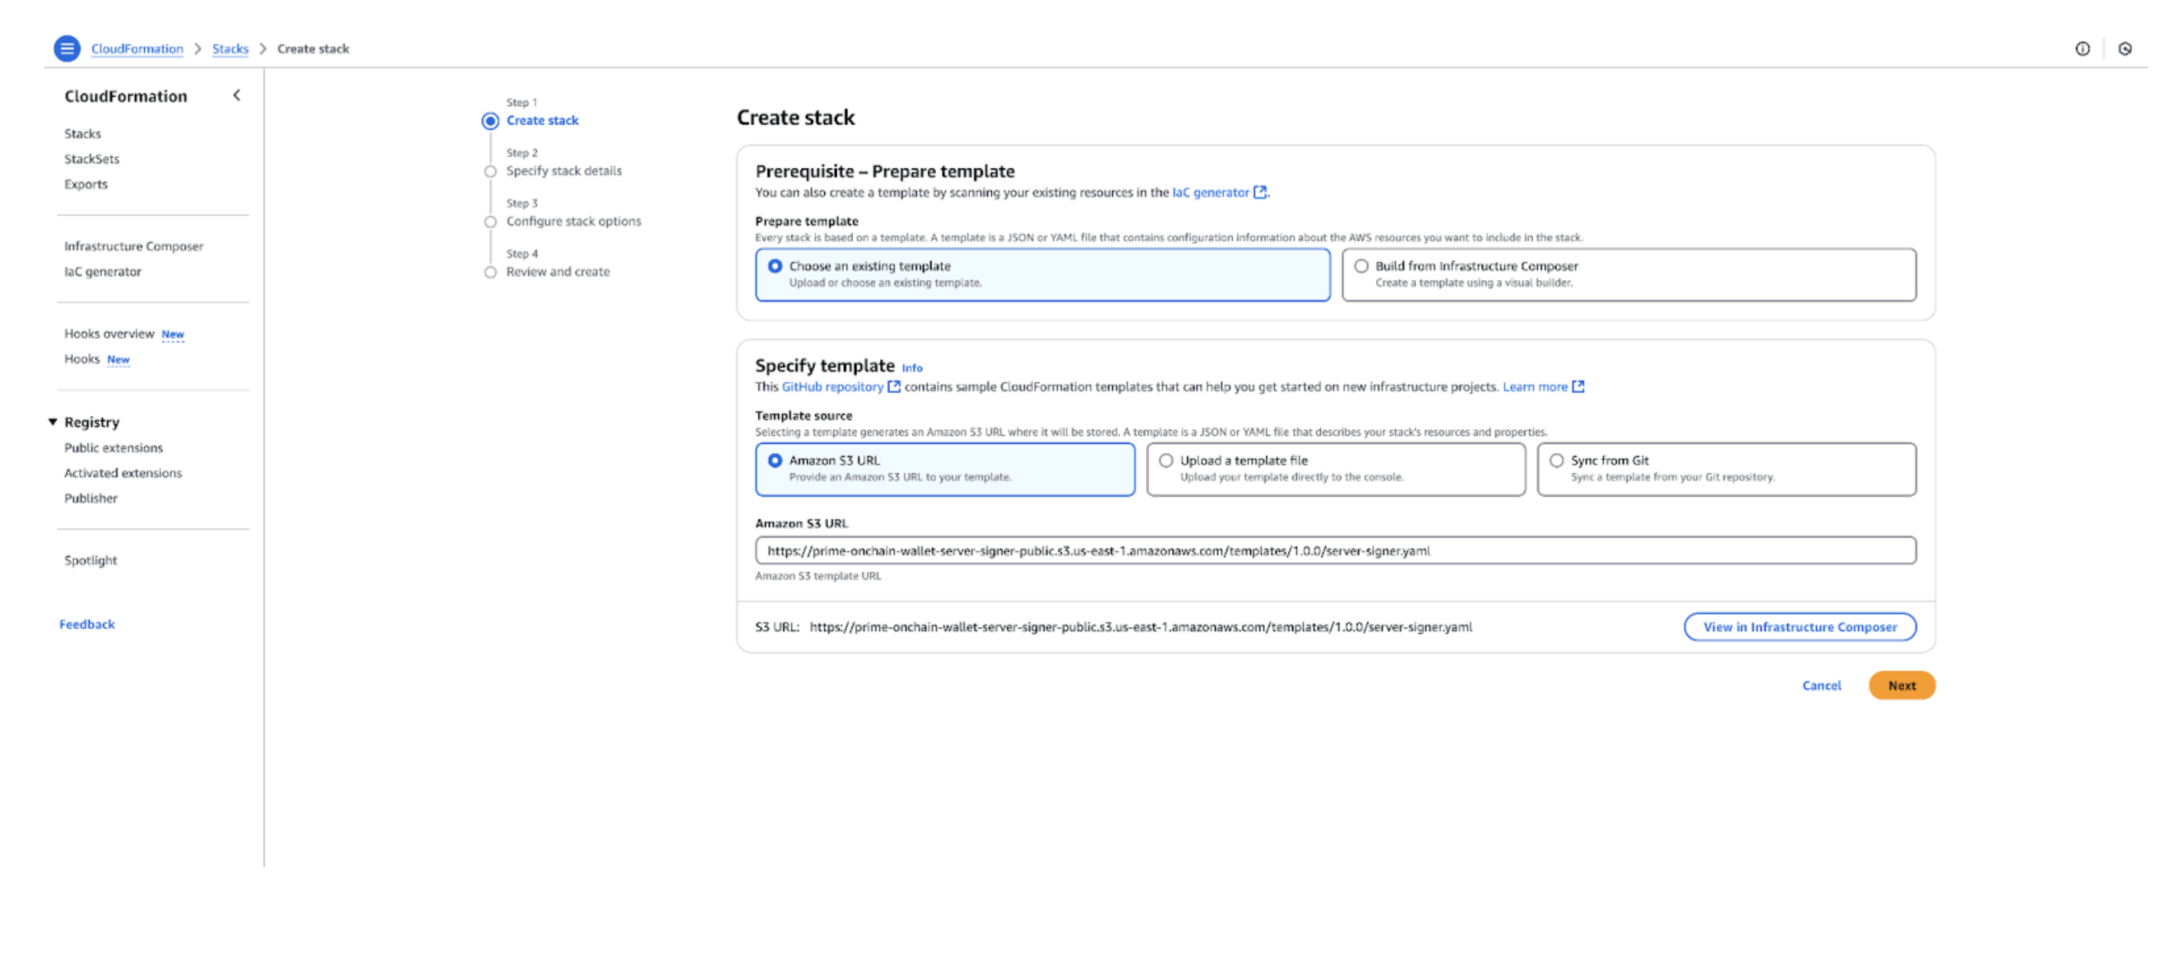Image resolution: width=2174 pixels, height=955 pixels.
Task: Open Stacks in the sidebar menu
Action: 82,133
